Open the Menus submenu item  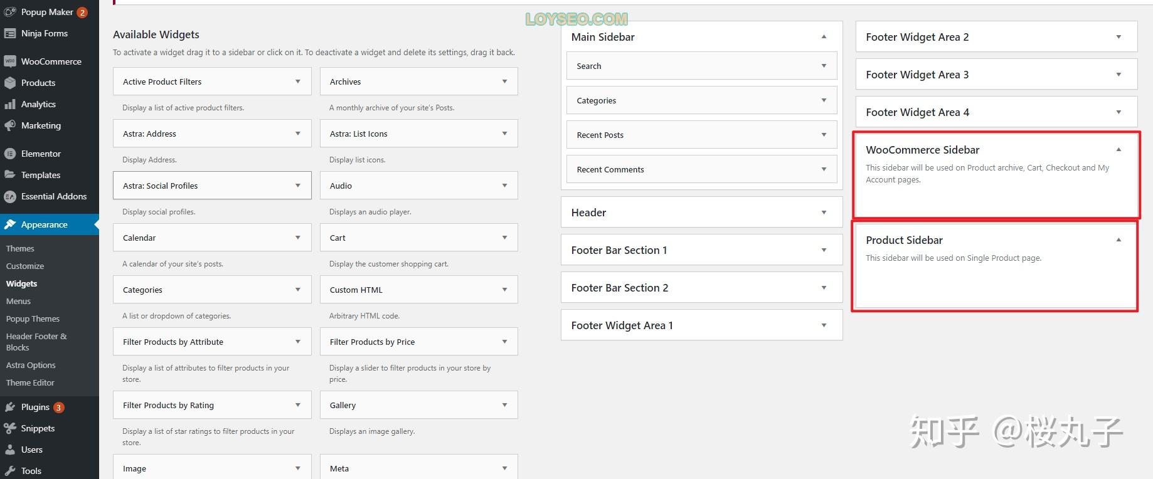[18, 301]
